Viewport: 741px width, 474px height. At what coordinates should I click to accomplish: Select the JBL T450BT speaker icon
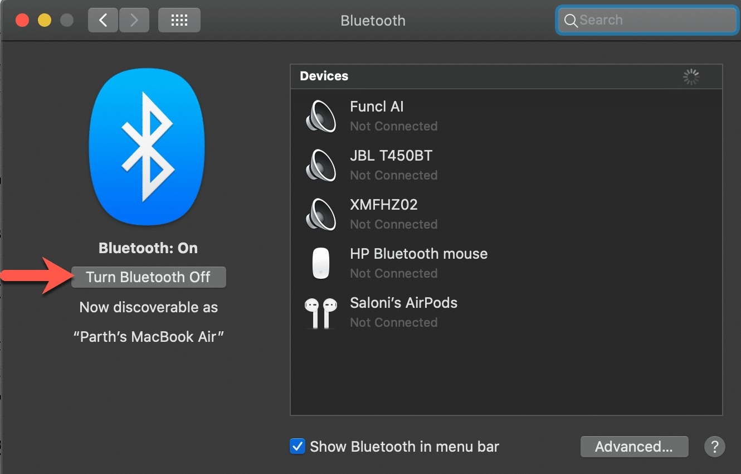tap(320, 165)
